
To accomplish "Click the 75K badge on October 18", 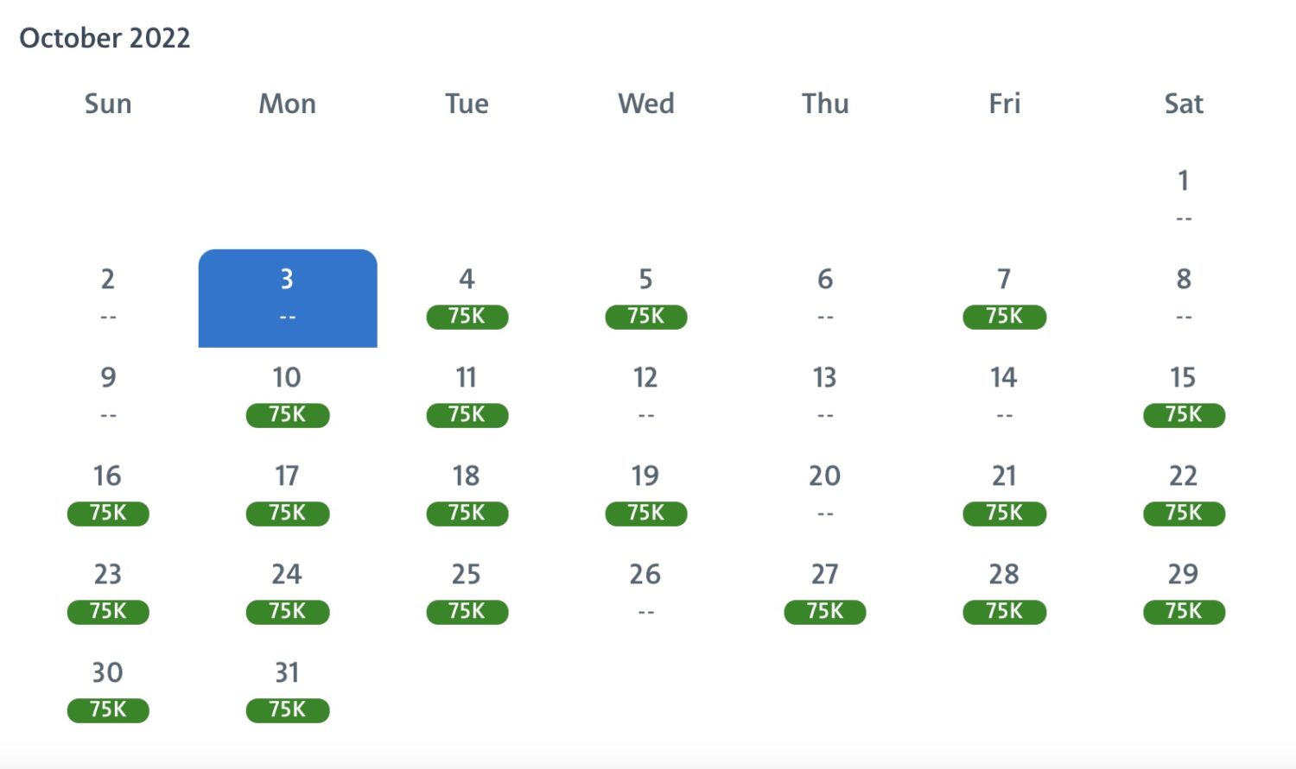I will click(467, 514).
